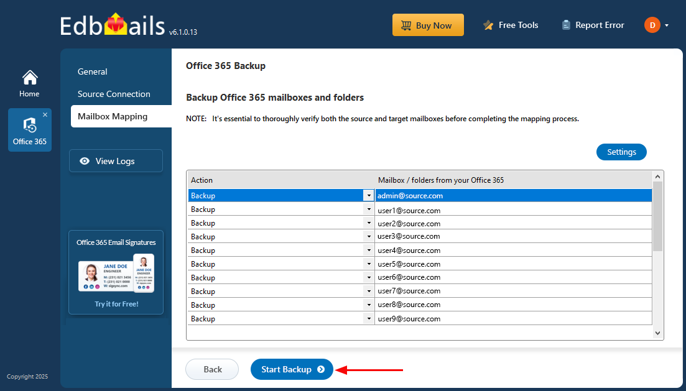Viewport: 686px width, 391px height.
Task: Start Backup button click
Action: (x=292, y=370)
